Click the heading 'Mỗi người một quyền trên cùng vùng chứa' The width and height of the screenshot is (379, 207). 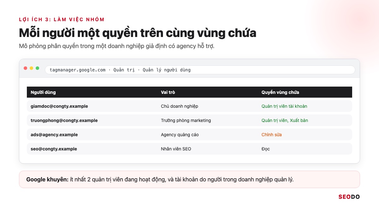(137, 33)
